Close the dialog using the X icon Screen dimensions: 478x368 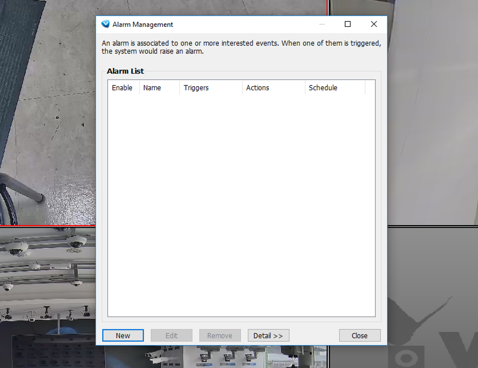click(374, 24)
